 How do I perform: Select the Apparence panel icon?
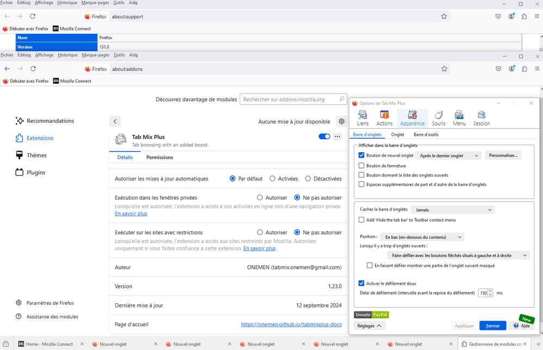tap(412, 118)
